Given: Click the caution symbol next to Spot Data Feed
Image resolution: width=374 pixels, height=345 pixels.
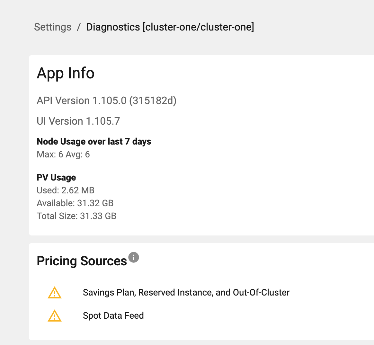Looking at the screenshot, I should [x=55, y=316].
